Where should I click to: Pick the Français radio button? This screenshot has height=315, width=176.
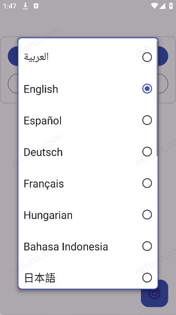coord(147,183)
